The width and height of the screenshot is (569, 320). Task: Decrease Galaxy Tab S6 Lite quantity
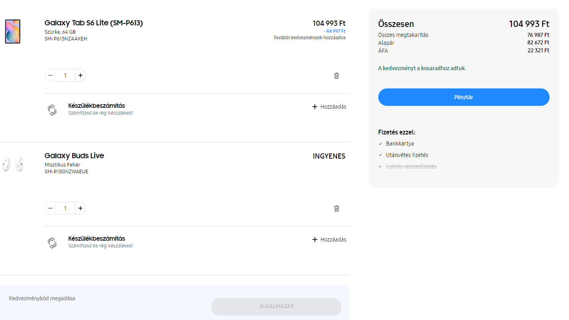(x=50, y=75)
